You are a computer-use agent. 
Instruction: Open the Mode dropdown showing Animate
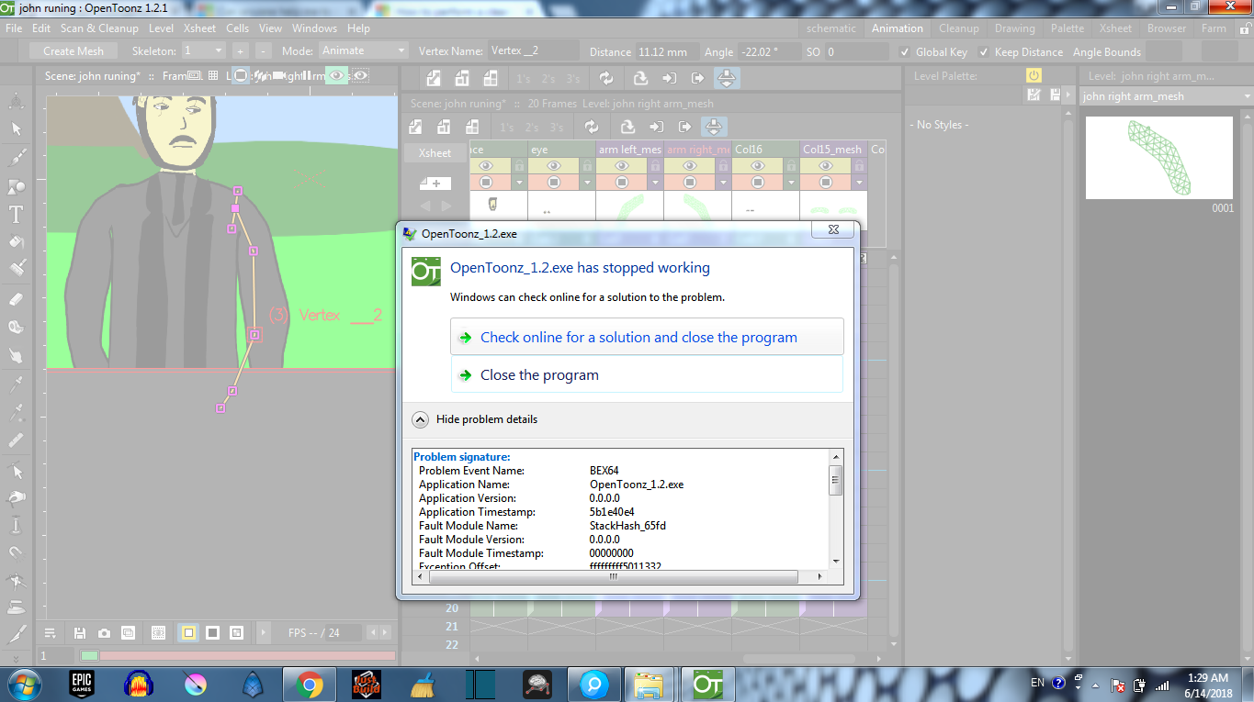pos(358,51)
